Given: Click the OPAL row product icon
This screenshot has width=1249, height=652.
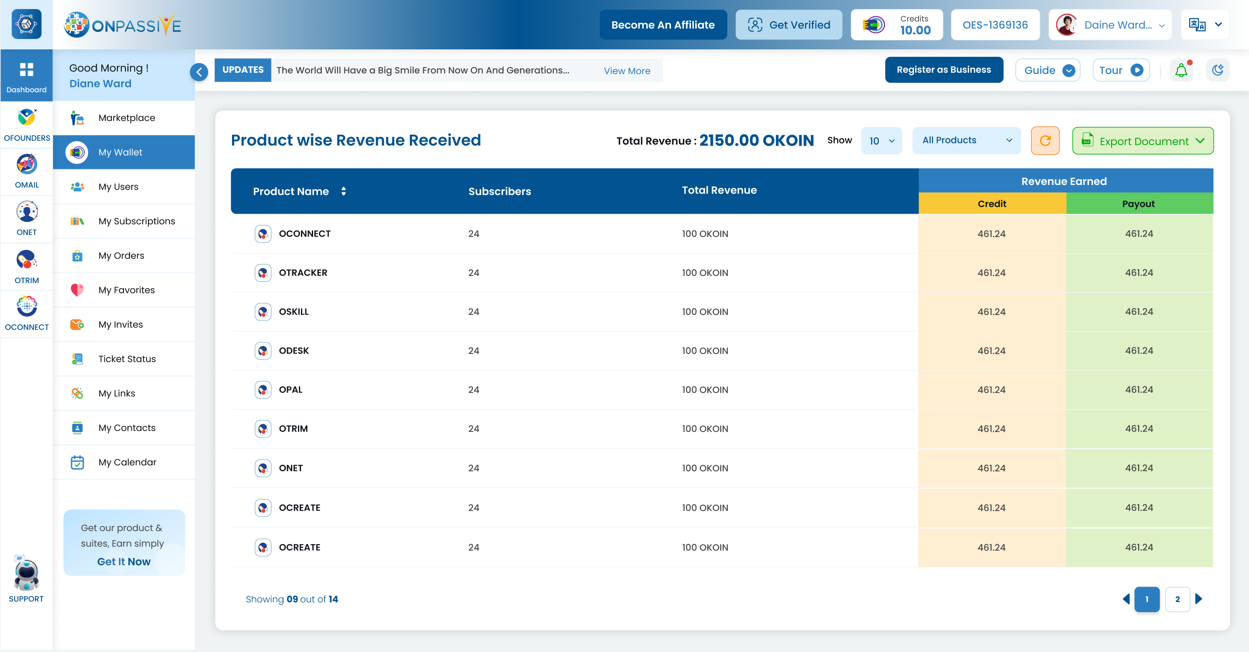Looking at the screenshot, I should [x=263, y=390].
